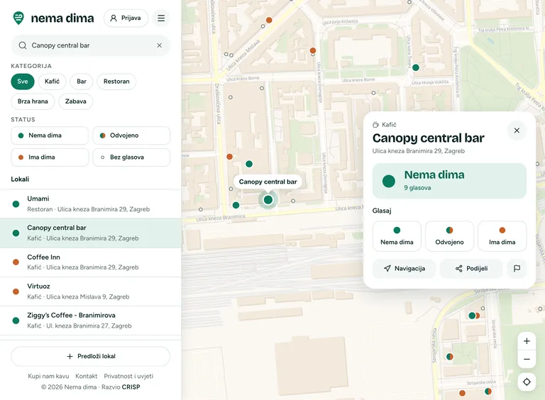The image size is (545, 400).
Task: Open the hamburger menu
Action: [161, 18]
